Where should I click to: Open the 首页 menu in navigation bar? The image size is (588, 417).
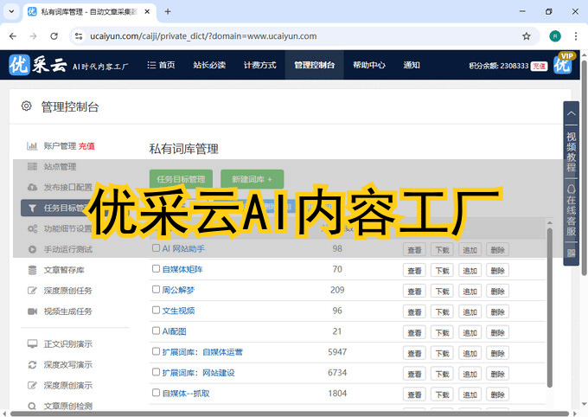(161, 65)
